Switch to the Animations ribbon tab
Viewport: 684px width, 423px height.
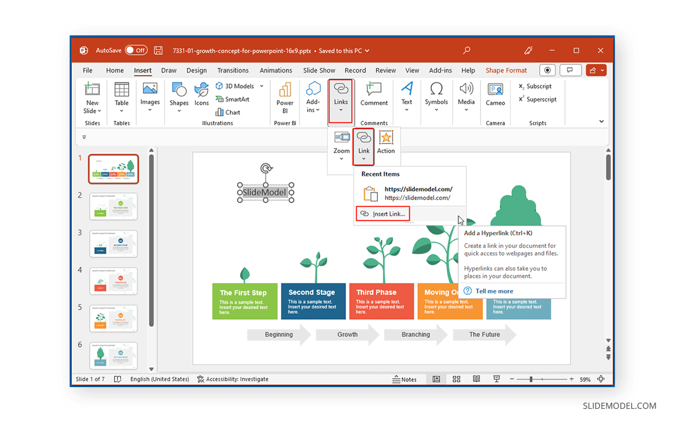(x=276, y=70)
